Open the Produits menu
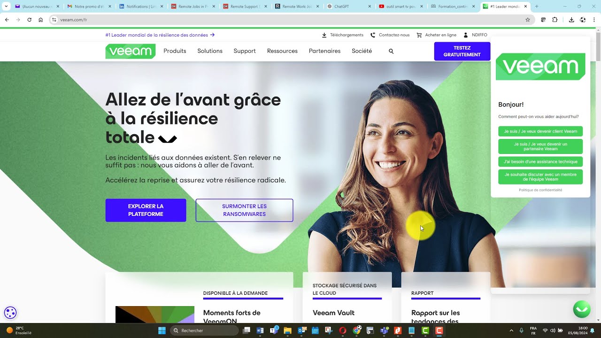Screen dimensions: 601x338 (x=175, y=51)
